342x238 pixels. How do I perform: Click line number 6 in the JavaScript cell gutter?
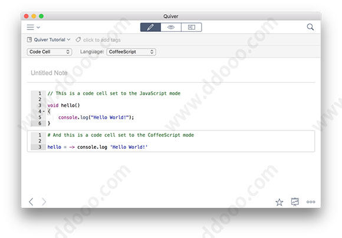40,123
